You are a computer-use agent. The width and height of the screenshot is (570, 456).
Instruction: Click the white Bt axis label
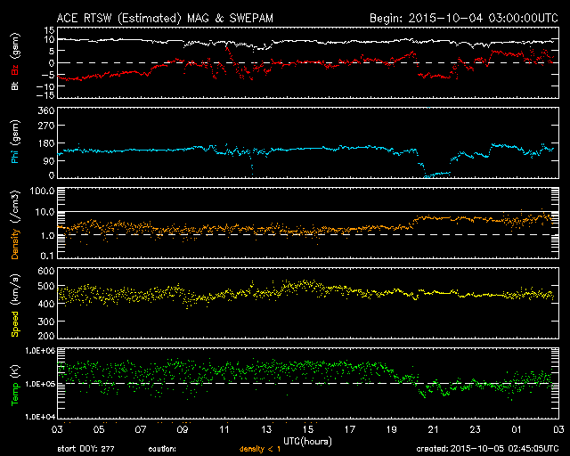15,85
